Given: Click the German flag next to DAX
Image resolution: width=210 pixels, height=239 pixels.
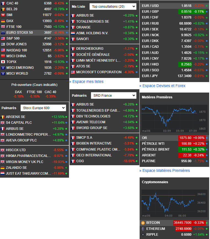Looking at the screenshot, I should [x=3, y=21].
